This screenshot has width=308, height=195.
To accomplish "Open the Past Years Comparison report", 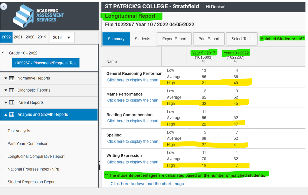I will pos(28,144).
